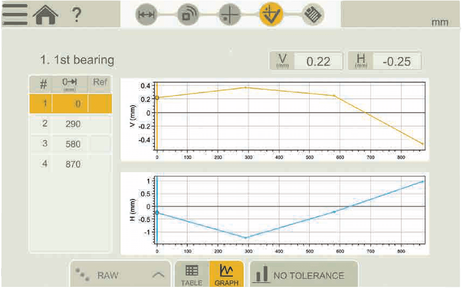This screenshot has height=288, width=462.
Task: Change the mm unit setting
Action: coord(439,23)
